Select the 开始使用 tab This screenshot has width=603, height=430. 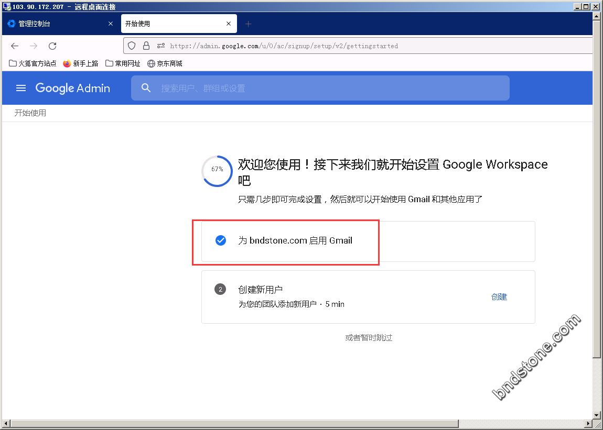click(x=179, y=24)
